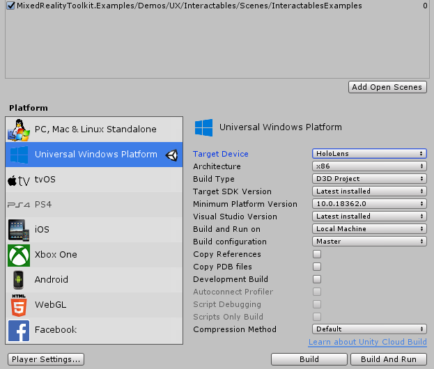Toggle the Autoconnect Profiler checkbox
Viewport: 434px width, 369px height.
[x=317, y=292]
